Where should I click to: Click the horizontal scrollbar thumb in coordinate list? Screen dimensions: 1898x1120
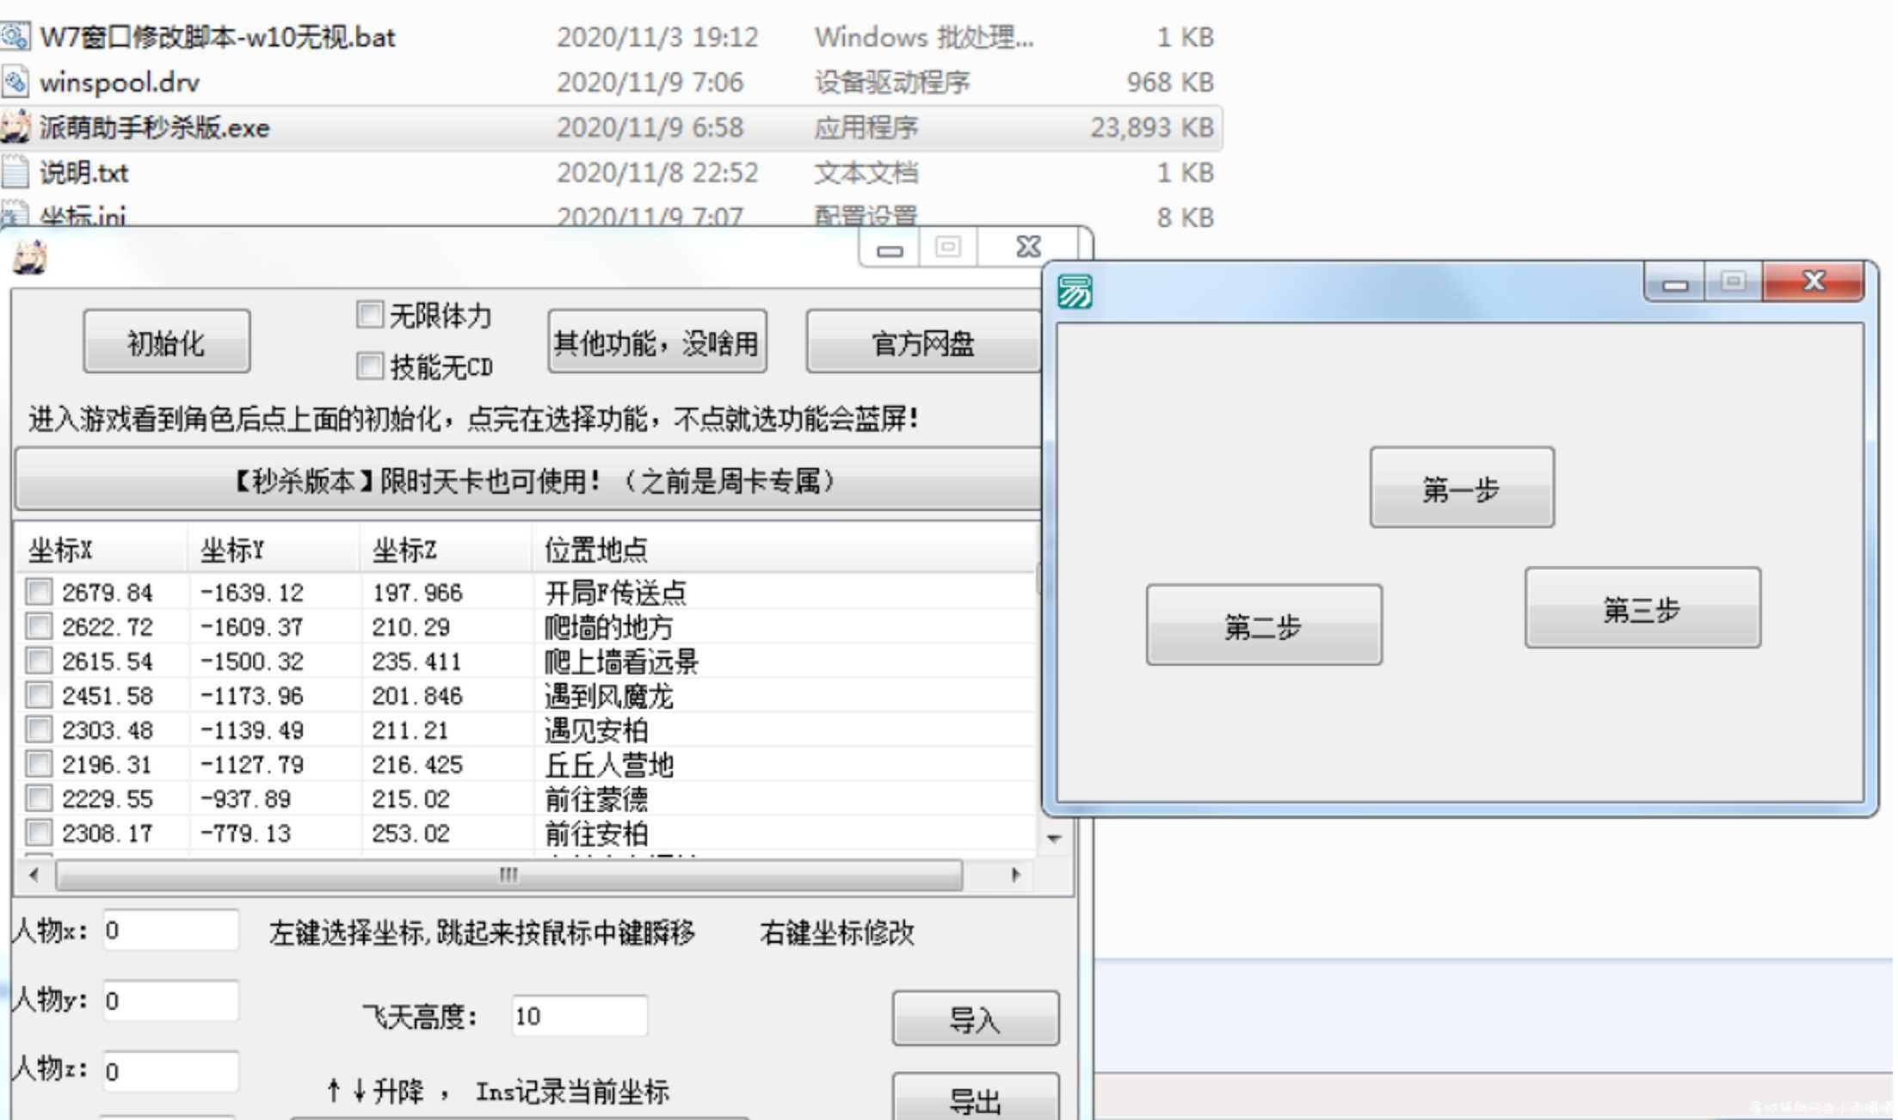508,875
